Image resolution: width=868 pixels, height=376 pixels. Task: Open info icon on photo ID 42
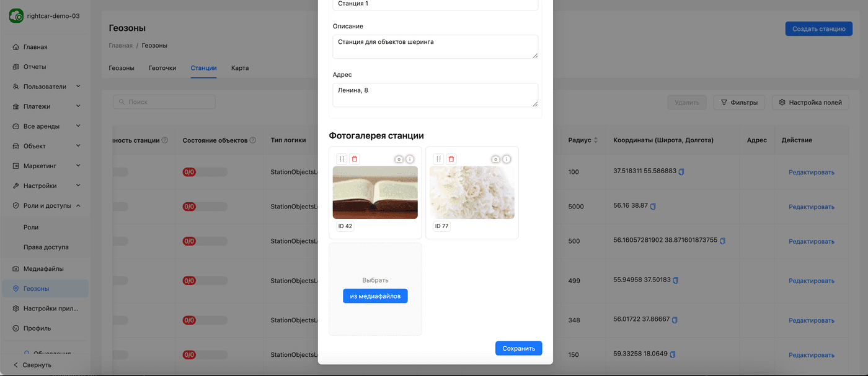[x=410, y=159]
